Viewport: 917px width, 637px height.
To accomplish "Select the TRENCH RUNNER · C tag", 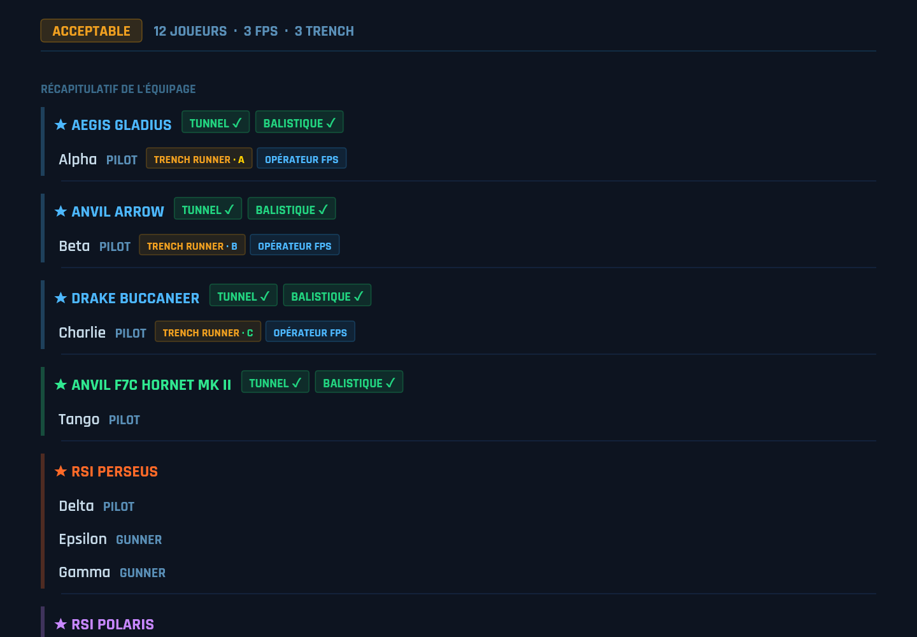I will click(208, 332).
